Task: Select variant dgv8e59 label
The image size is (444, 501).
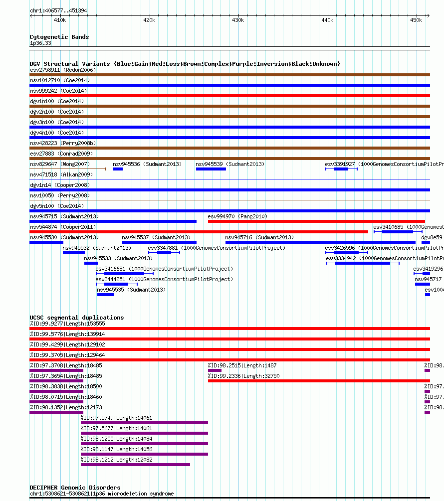Action: pyautogui.click(x=432, y=237)
